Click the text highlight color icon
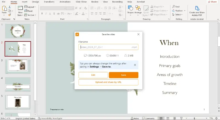Viewport: 220px width, 120px height. coord(76,13)
